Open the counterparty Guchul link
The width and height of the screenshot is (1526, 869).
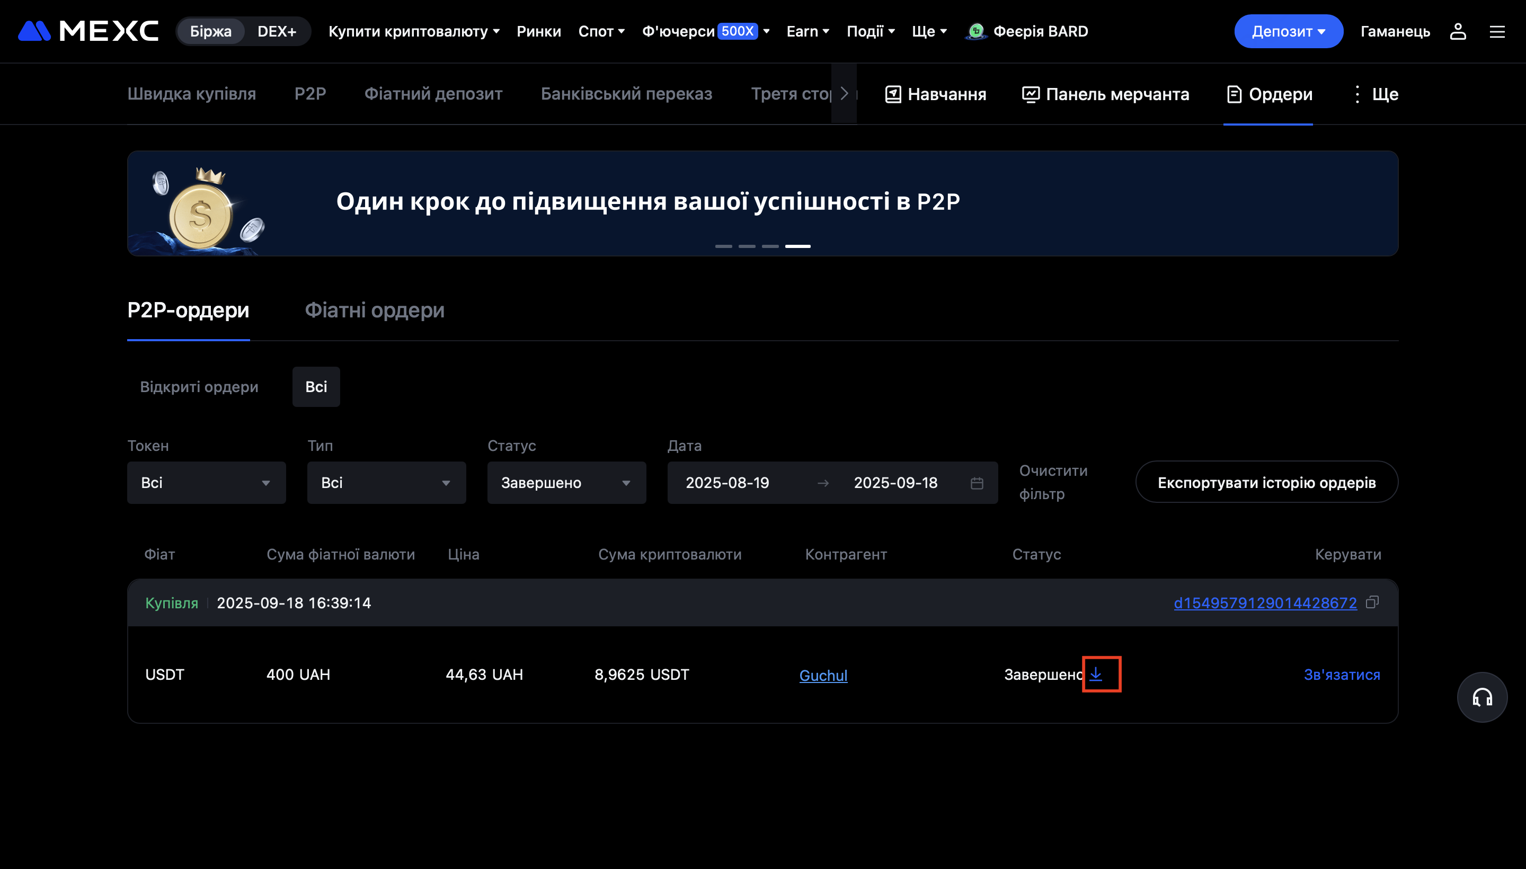coord(823,675)
